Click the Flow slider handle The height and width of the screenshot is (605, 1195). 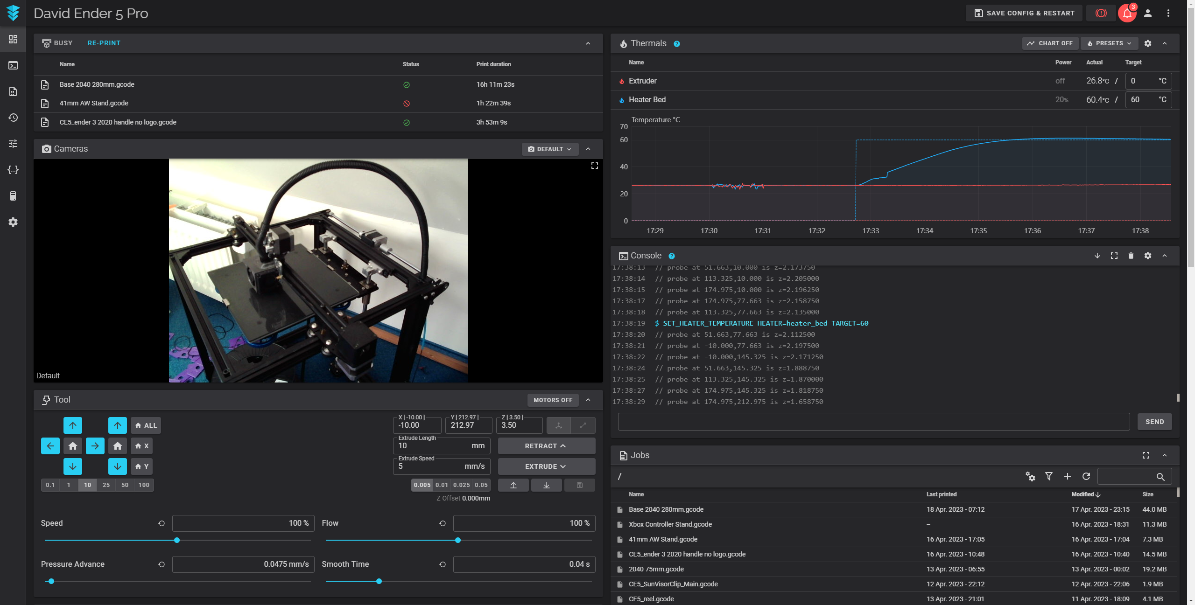(458, 540)
